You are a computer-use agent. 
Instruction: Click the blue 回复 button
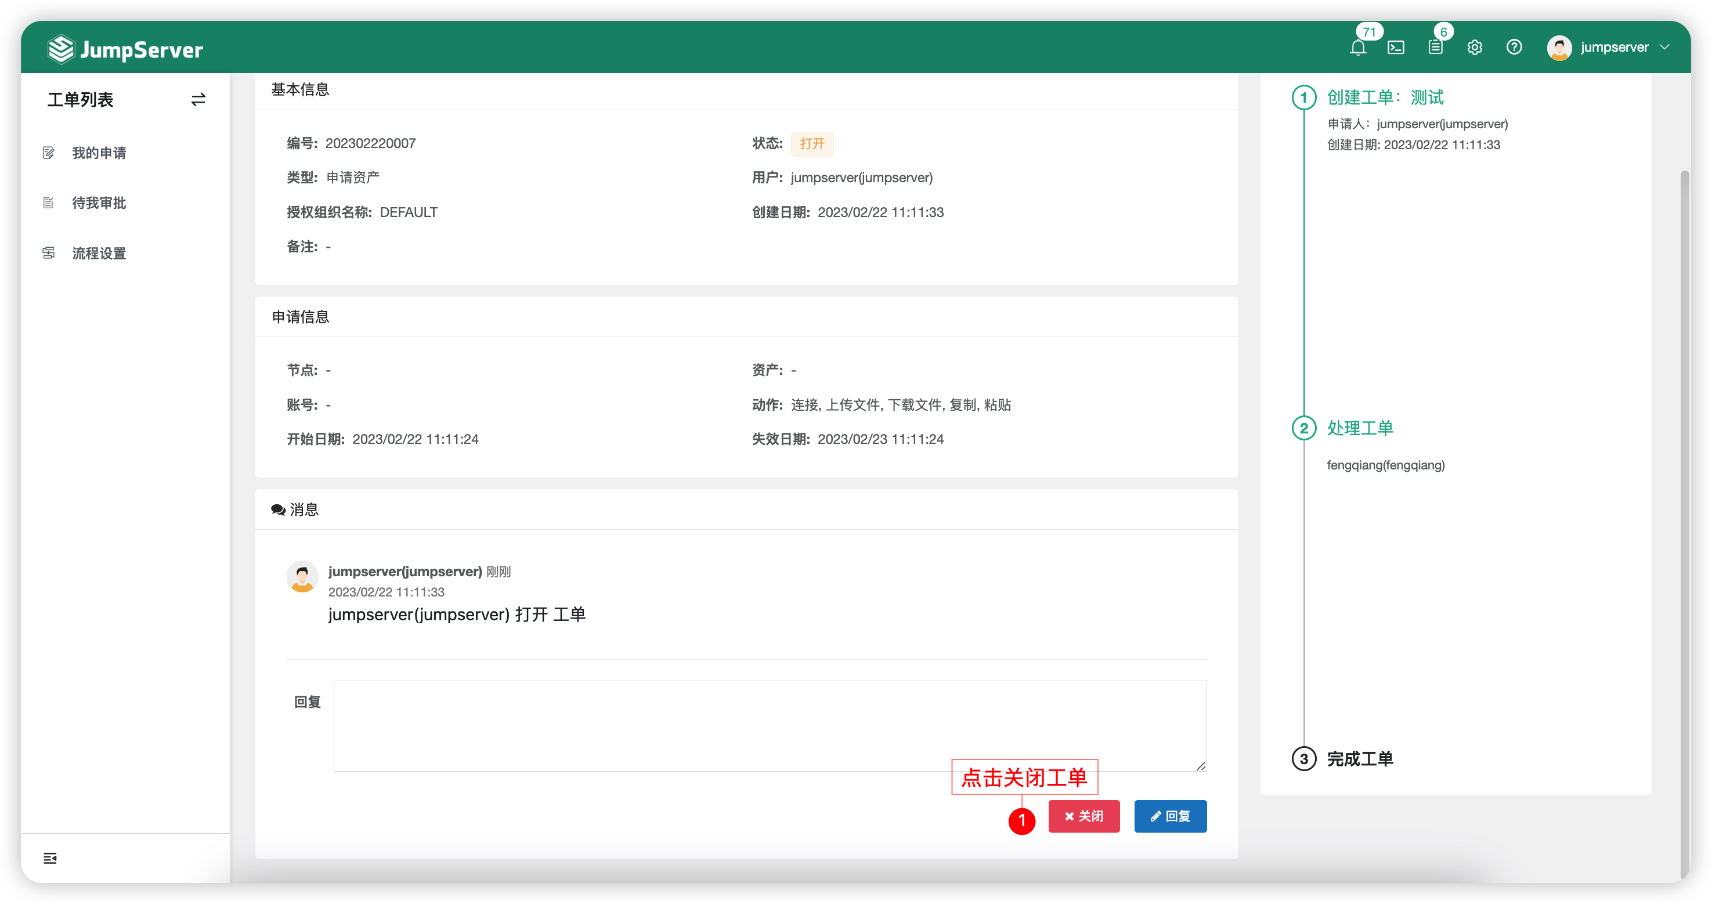[1170, 816]
